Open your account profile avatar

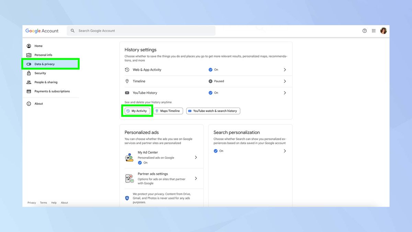(384, 31)
